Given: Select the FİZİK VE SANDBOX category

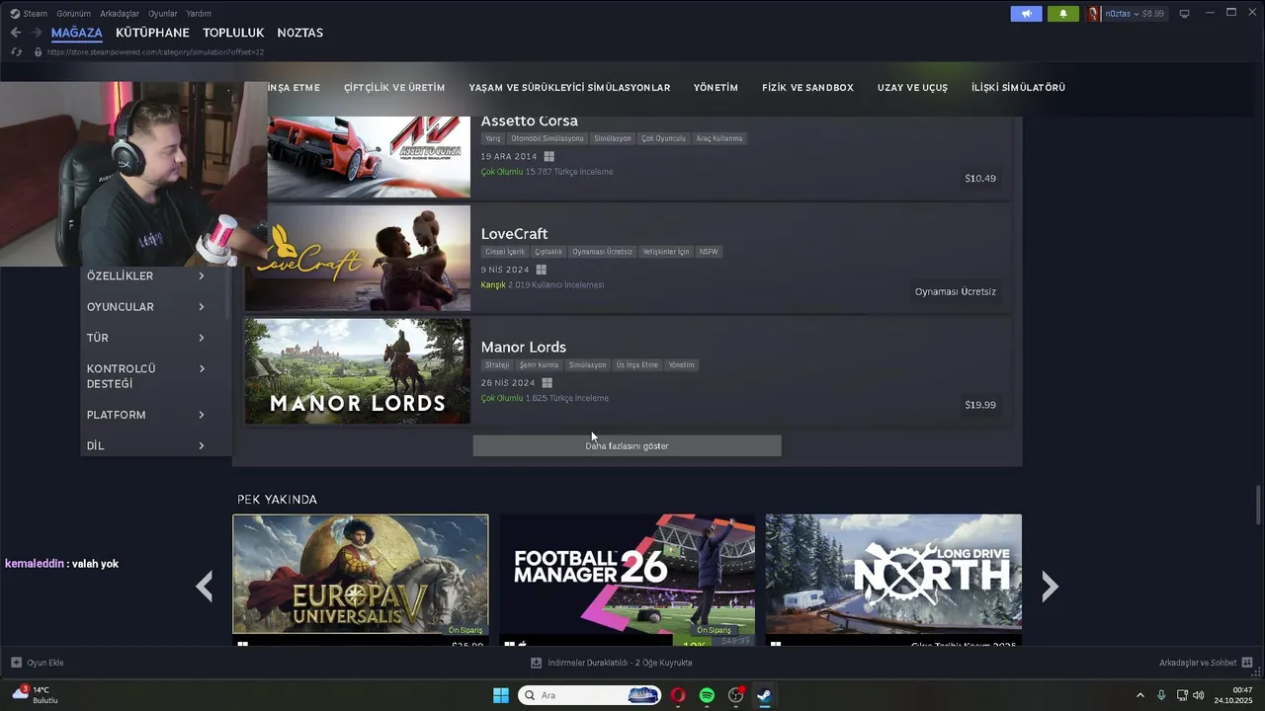Looking at the screenshot, I should pos(807,88).
